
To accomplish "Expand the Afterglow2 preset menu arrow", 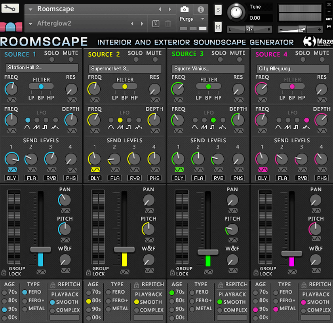I will pyautogui.click(x=31, y=24).
